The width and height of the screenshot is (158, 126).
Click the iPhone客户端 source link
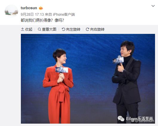coord(64,15)
